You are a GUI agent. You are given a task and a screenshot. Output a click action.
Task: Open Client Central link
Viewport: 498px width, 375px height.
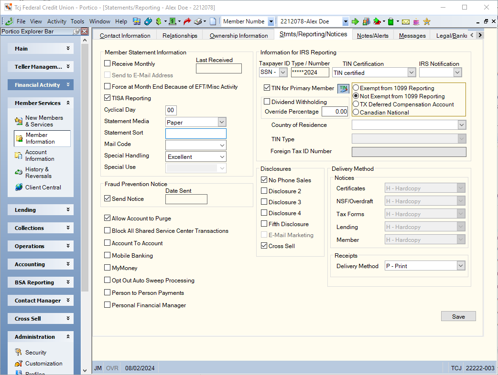click(x=43, y=187)
